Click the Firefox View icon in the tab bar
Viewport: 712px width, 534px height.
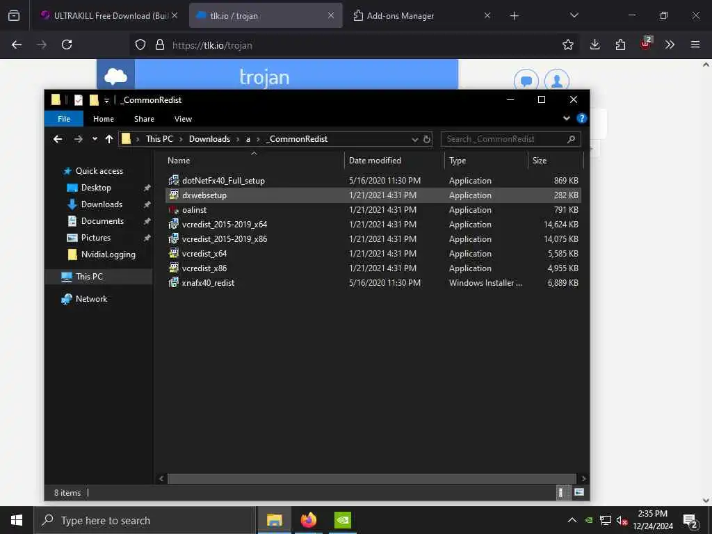click(x=14, y=15)
